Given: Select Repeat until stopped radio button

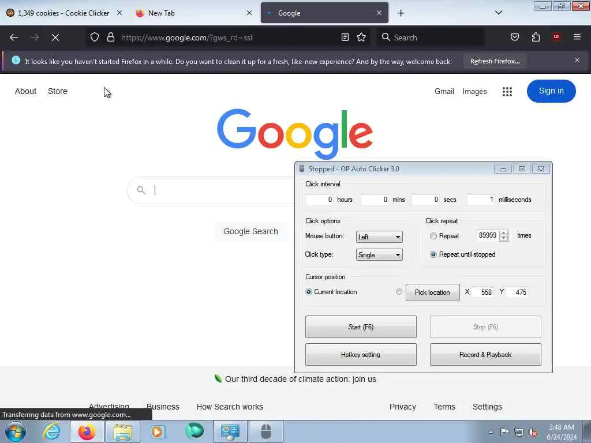Looking at the screenshot, I should point(433,254).
